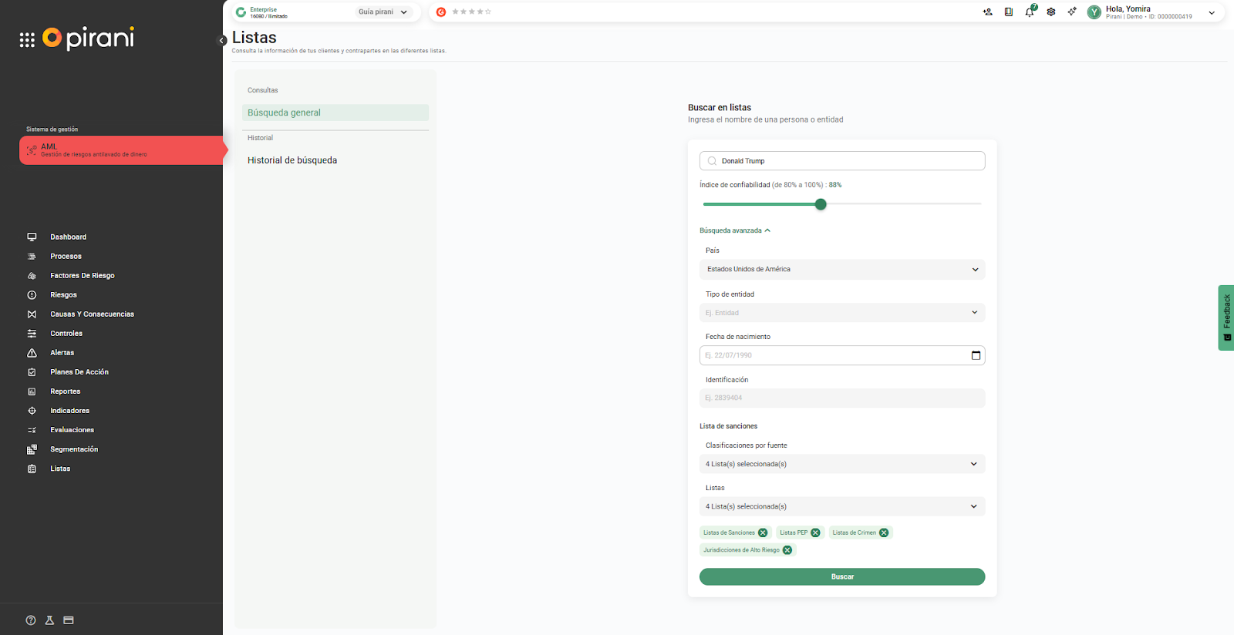The image size is (1234, 635).
Task: Open the País dropdown showing Estados Unidos
Action: coord(841,270)
